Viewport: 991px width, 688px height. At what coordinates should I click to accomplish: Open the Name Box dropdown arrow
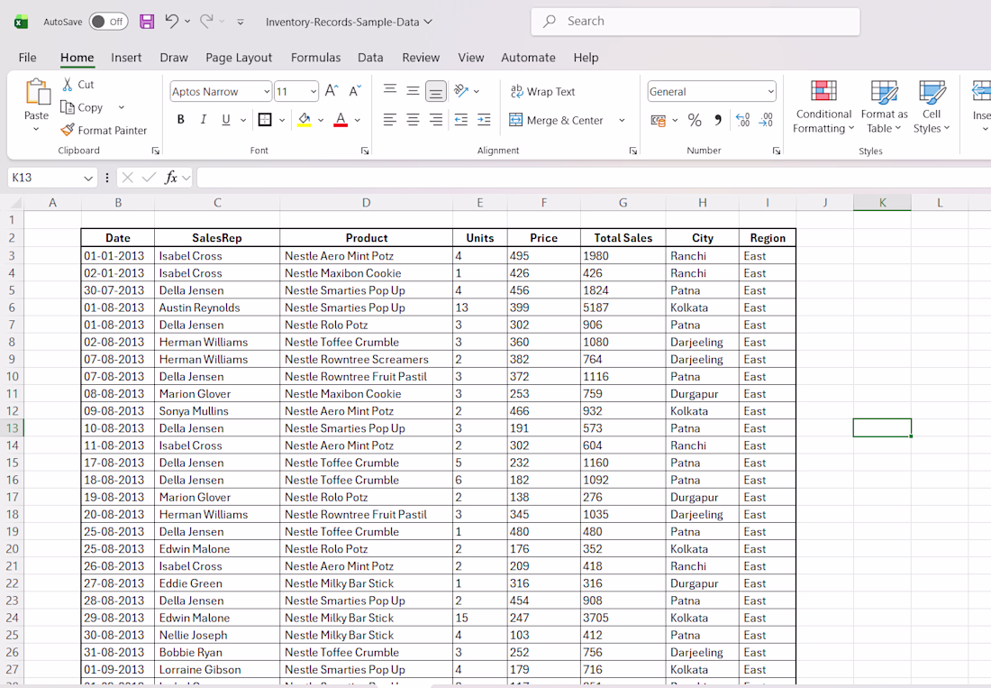(88, 179)
